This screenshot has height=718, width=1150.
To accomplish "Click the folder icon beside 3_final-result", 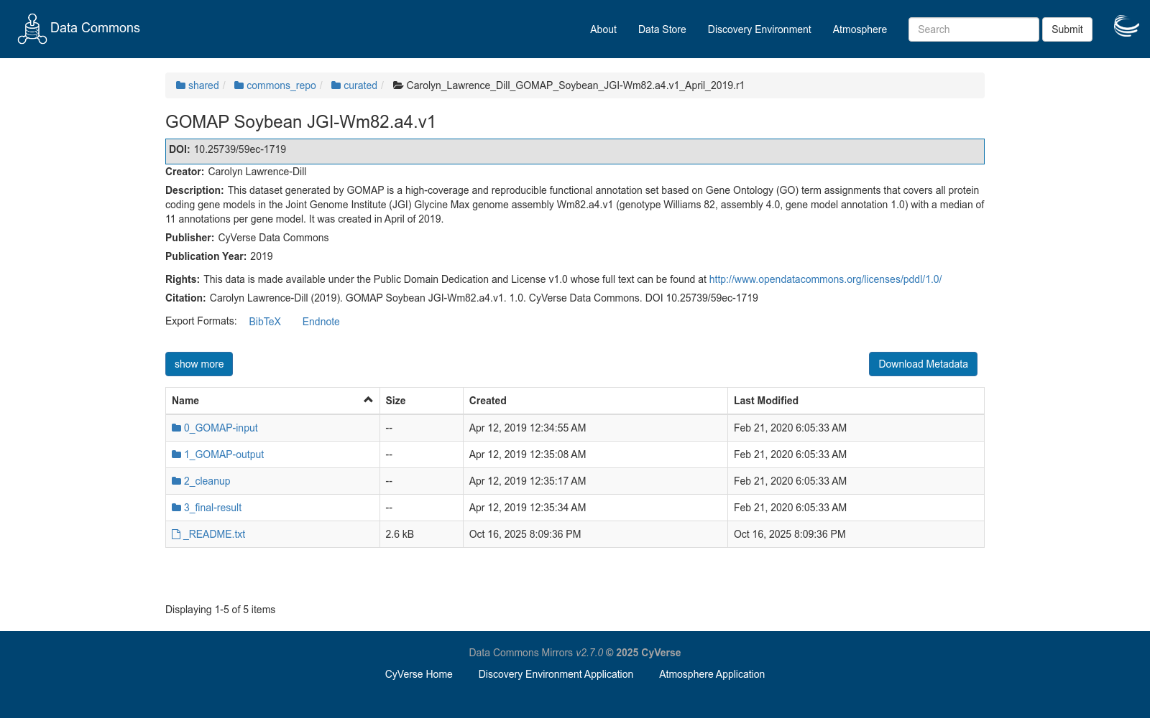I will (176, 508).
